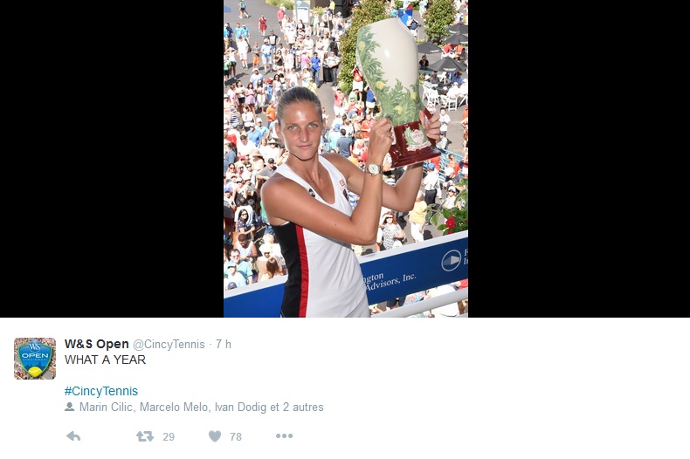Open tagged user Marin Cilic

pos(106,408)
